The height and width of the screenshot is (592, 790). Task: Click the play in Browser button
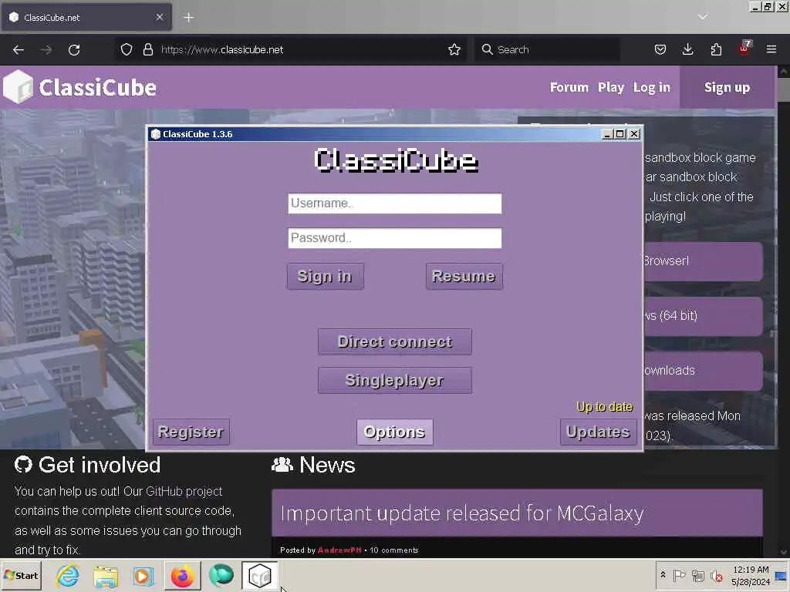tap(704, 261)
